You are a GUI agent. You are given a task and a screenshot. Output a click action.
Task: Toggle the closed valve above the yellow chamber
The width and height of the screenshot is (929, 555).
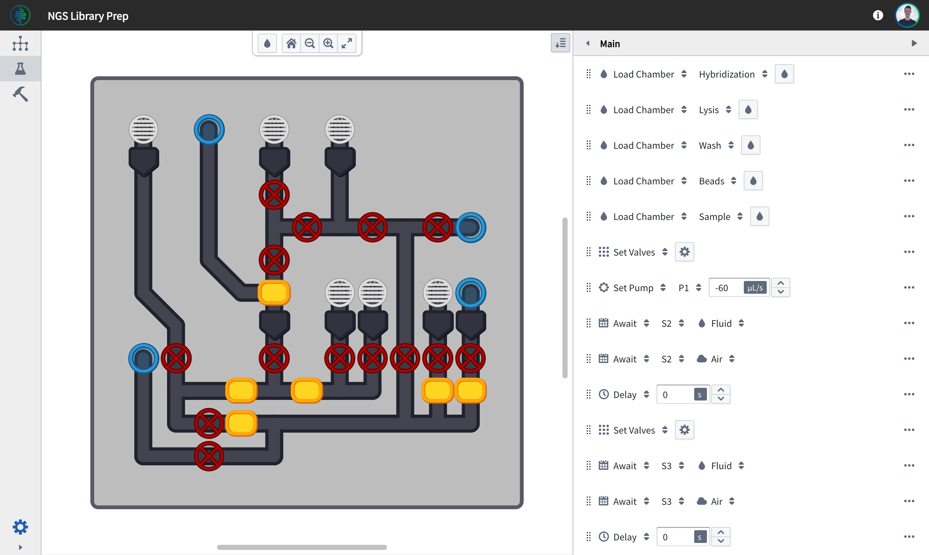274,260
